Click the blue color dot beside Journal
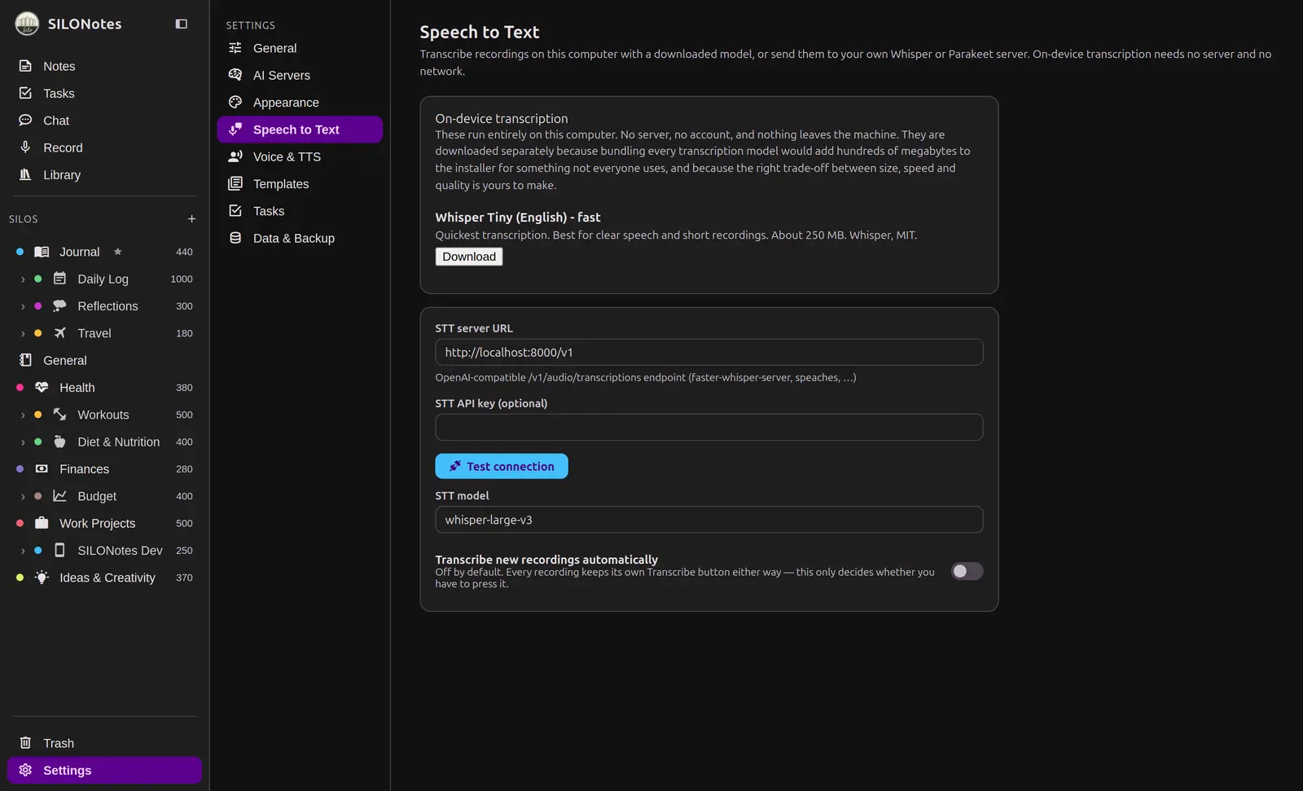Viewport: 1303px width, 791px height. [20, 252]
